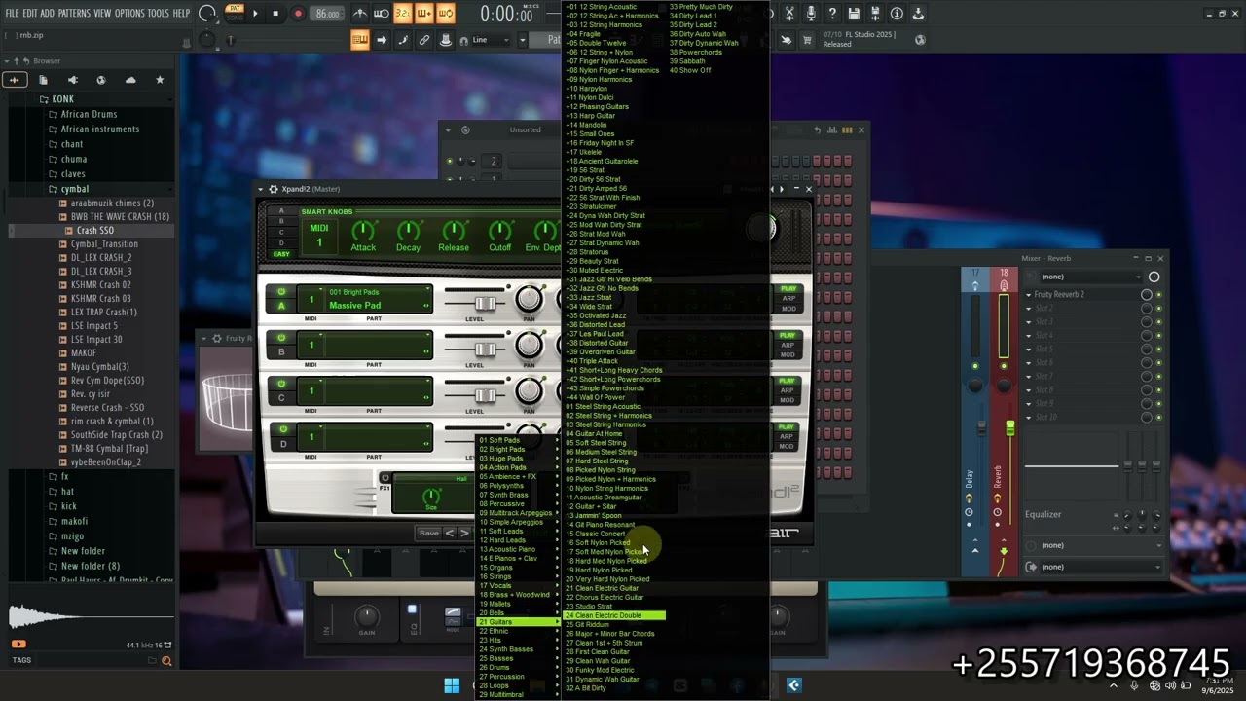The width and height of the screenshot is (1246, 701).
Task: Save the project with the floppy icon
Action: point(854,14)
